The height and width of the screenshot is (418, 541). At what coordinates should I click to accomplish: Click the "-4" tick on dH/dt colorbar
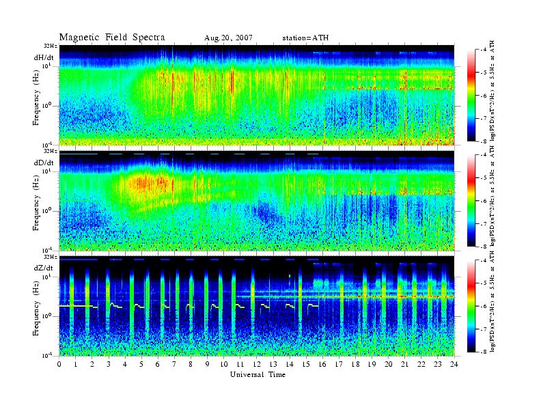point(483,50)
